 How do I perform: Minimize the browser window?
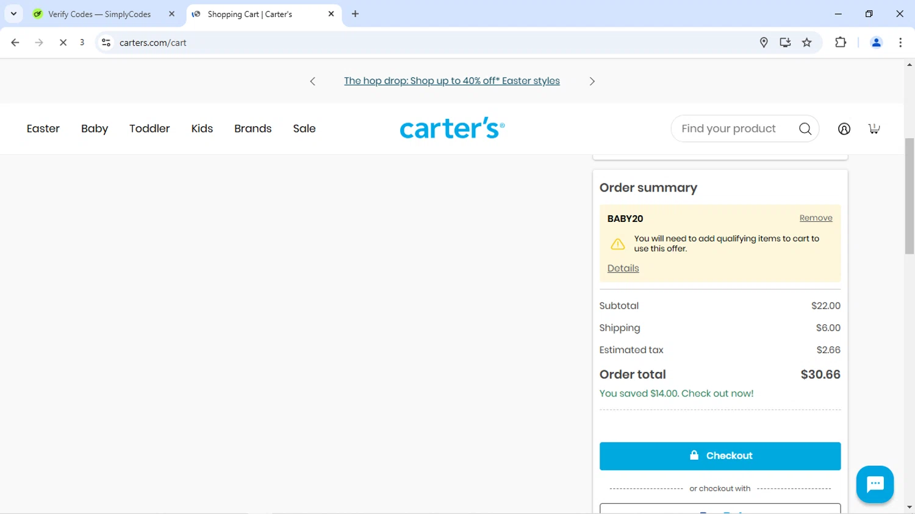click(838, 14)
